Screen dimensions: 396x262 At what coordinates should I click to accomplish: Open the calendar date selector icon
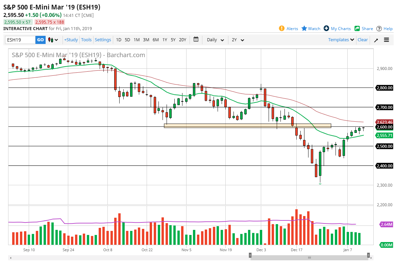[x=196, y=40]
